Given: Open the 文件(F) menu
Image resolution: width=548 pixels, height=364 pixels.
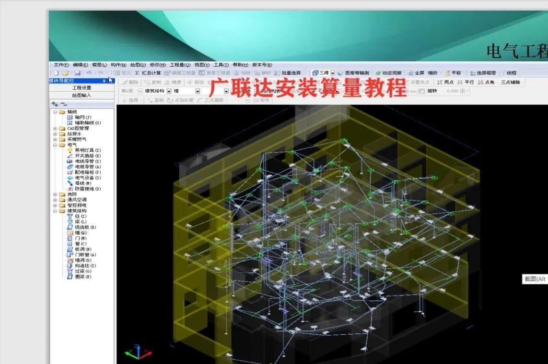Looking at the screenshot, I should point(61,65).
